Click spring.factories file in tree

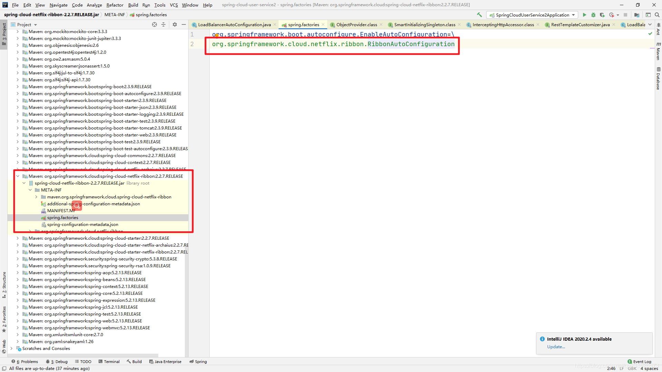(x=62, y=217)
